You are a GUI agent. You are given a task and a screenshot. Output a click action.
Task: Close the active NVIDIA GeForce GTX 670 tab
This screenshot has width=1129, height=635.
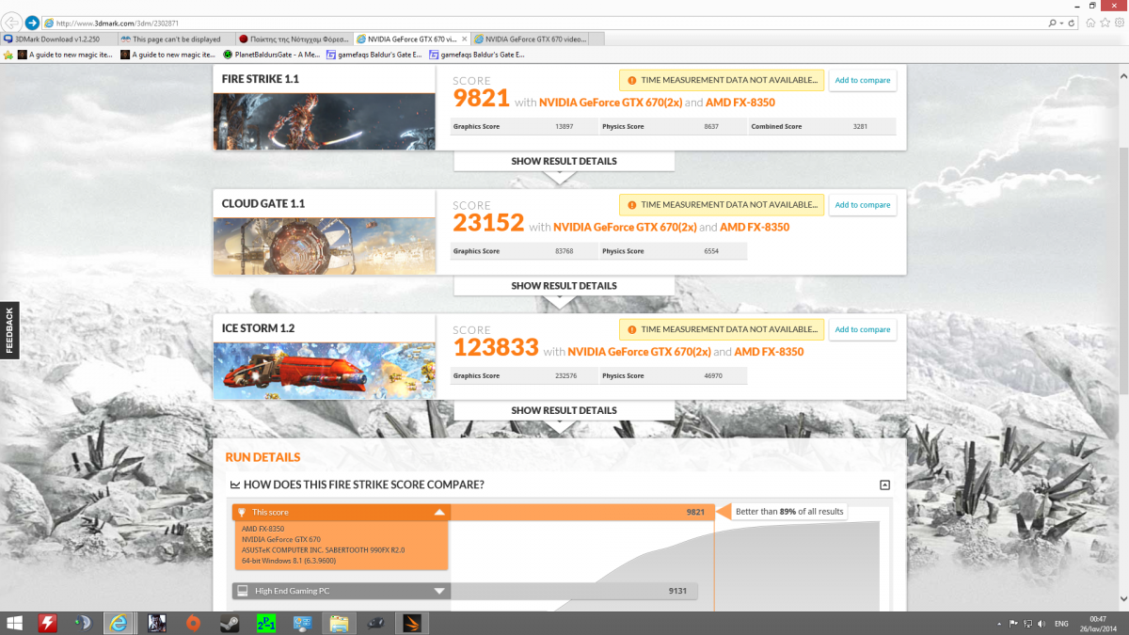pyautogui.click(x=465, y=40)
